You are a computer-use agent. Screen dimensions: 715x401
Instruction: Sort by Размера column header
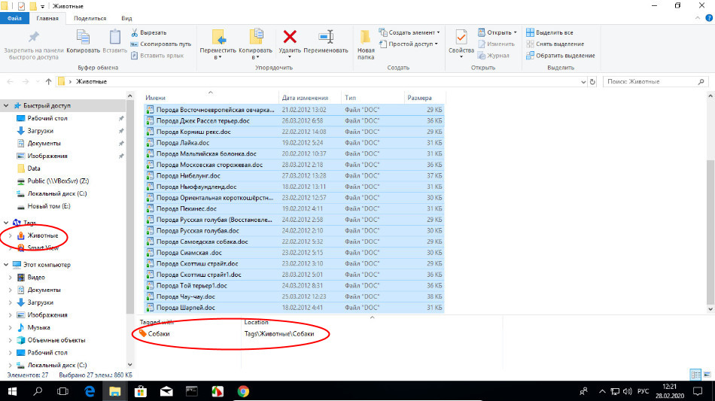[419, 98]
